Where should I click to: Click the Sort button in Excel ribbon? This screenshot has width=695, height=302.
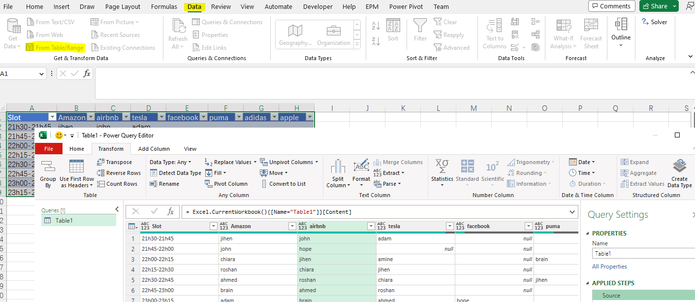pyautogui.click(x=393, y=30)
